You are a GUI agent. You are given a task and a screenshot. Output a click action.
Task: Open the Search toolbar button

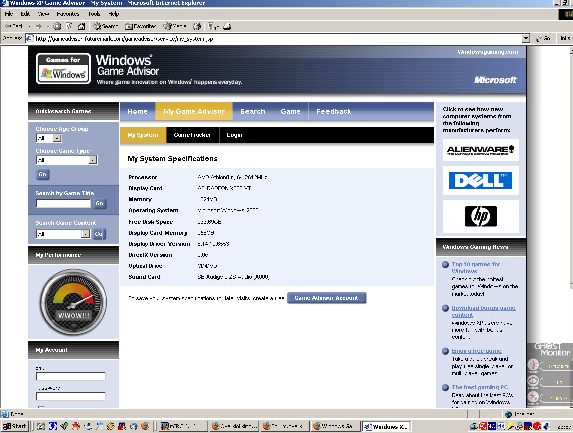(x=106, y=26)
